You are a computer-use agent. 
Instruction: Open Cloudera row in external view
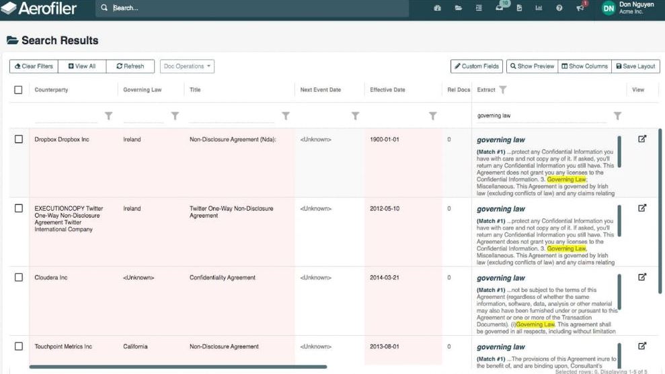(642, 277)
